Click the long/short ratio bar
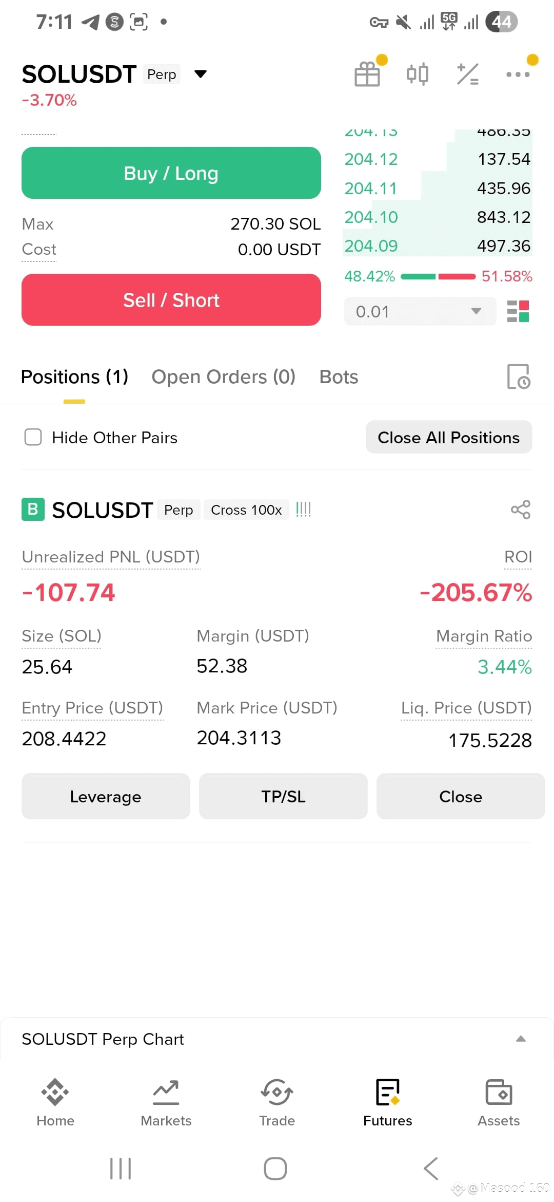 (x=438, y=276)
